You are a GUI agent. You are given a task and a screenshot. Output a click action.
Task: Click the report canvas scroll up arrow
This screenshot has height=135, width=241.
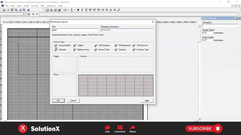(200, 26)
